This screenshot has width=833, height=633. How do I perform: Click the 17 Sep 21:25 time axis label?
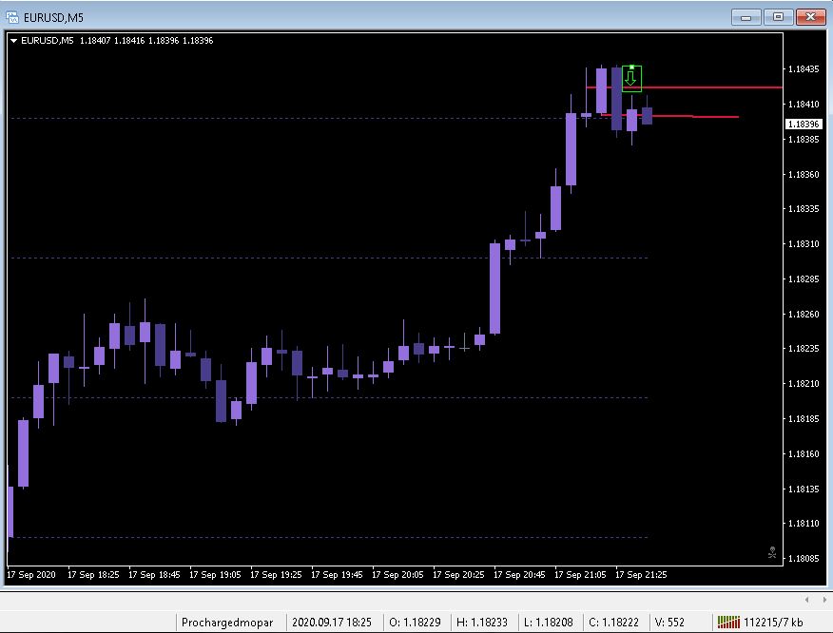[641, 575]
